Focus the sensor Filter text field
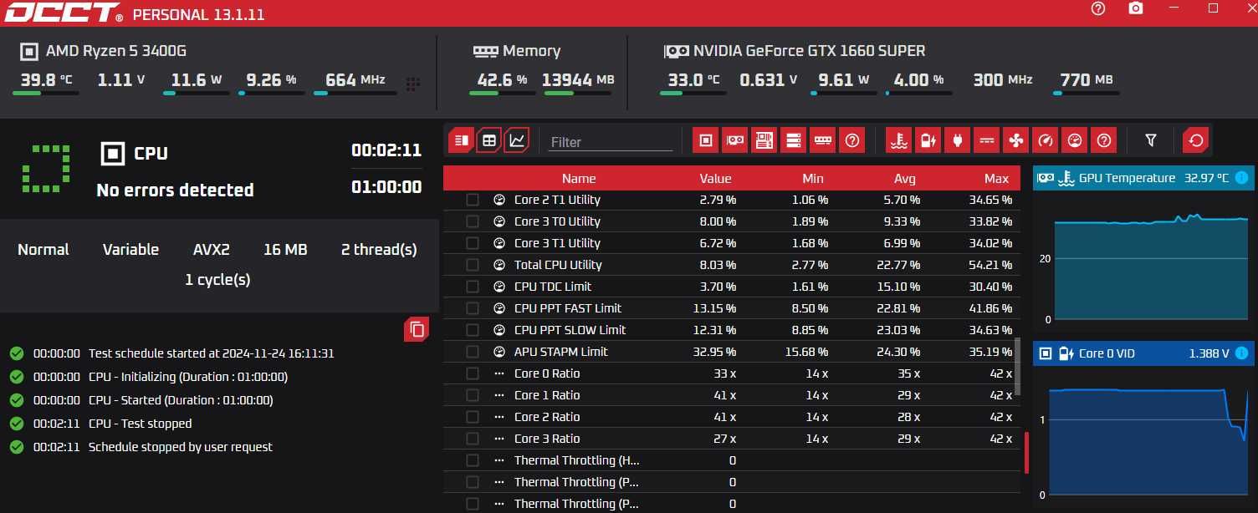 611,142
